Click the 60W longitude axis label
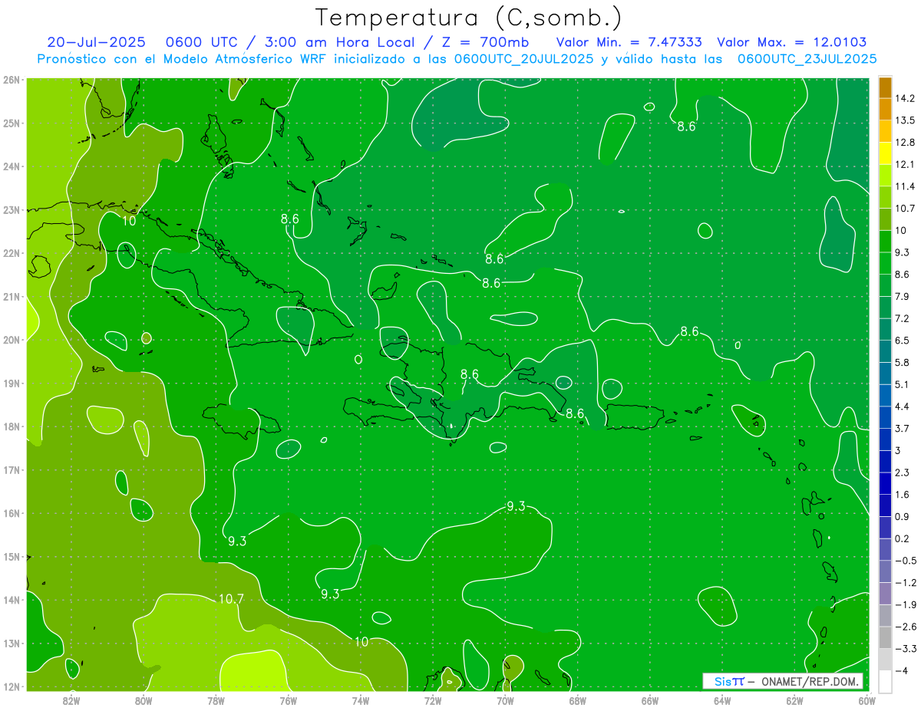The height and width of the screenshot is (711, 921). [867, 699]
